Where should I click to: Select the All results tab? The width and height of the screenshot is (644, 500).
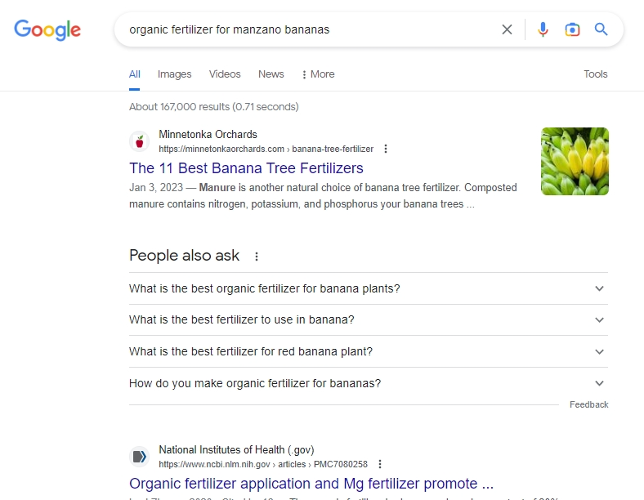[x=134, y=74]
